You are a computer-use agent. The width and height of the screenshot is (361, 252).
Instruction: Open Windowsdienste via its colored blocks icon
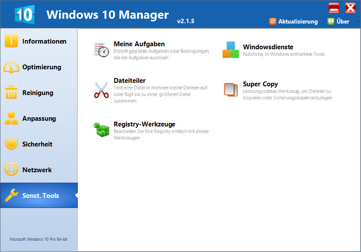click(231, 50)
